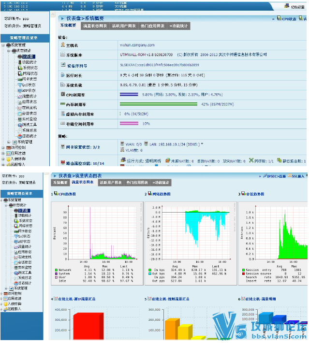Select 仪表盘 tree item on 系统概要 page

point(29,57)
